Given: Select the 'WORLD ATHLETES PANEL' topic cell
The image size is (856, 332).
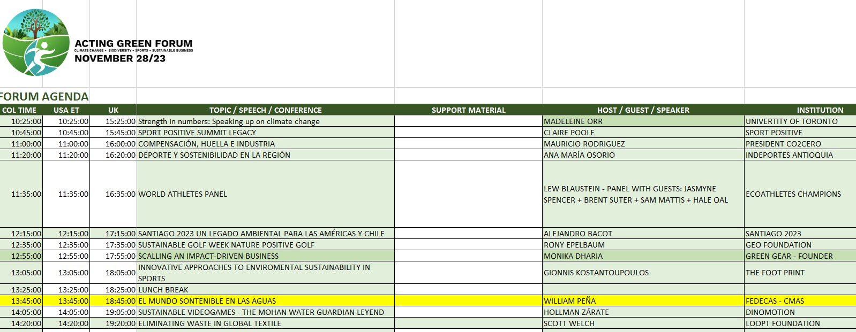Looking at the screenshot, I should [266, 194].
